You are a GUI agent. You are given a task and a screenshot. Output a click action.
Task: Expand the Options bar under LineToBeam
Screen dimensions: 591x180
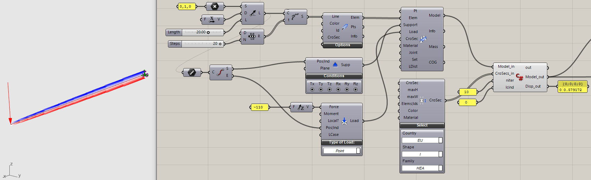tap(343, 45)
